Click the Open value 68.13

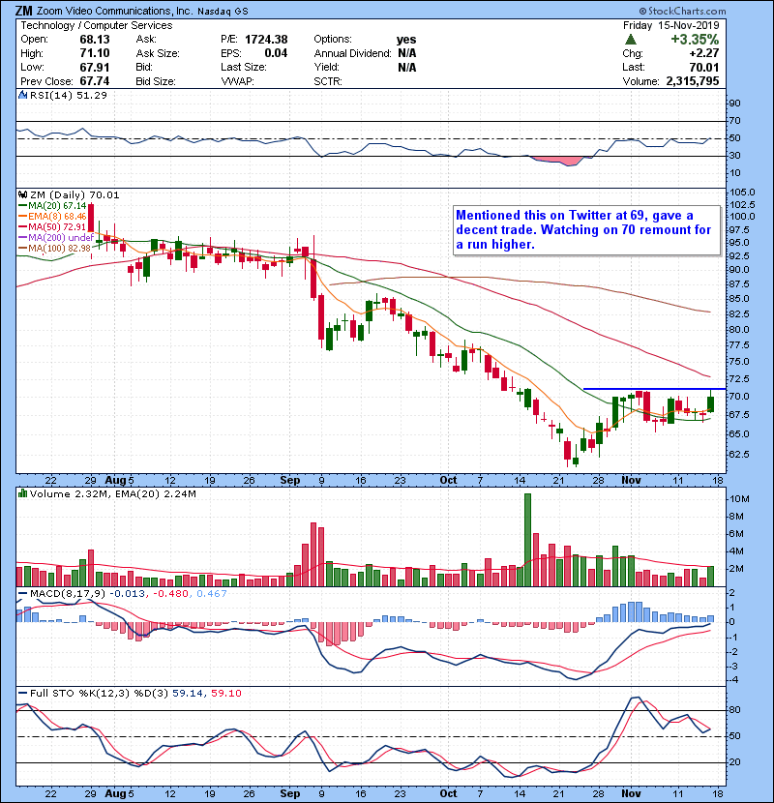pos(95,40)
